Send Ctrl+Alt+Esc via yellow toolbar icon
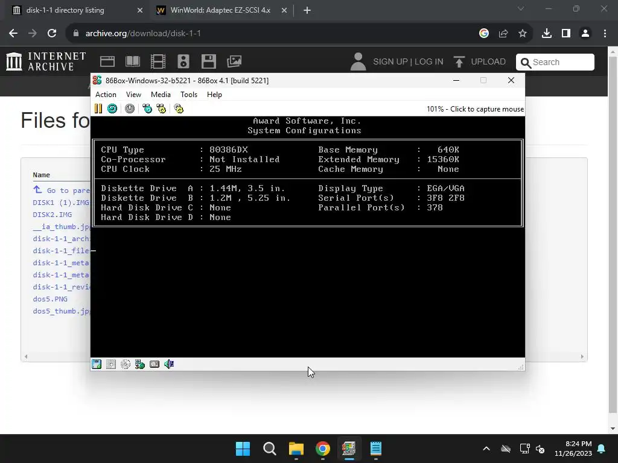 (x=161, y=109)
